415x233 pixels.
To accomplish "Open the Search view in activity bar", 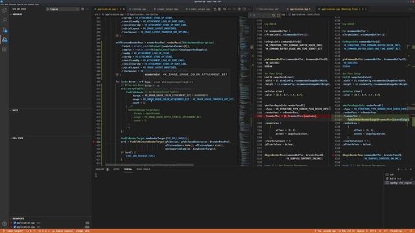I will pos(5,20).
